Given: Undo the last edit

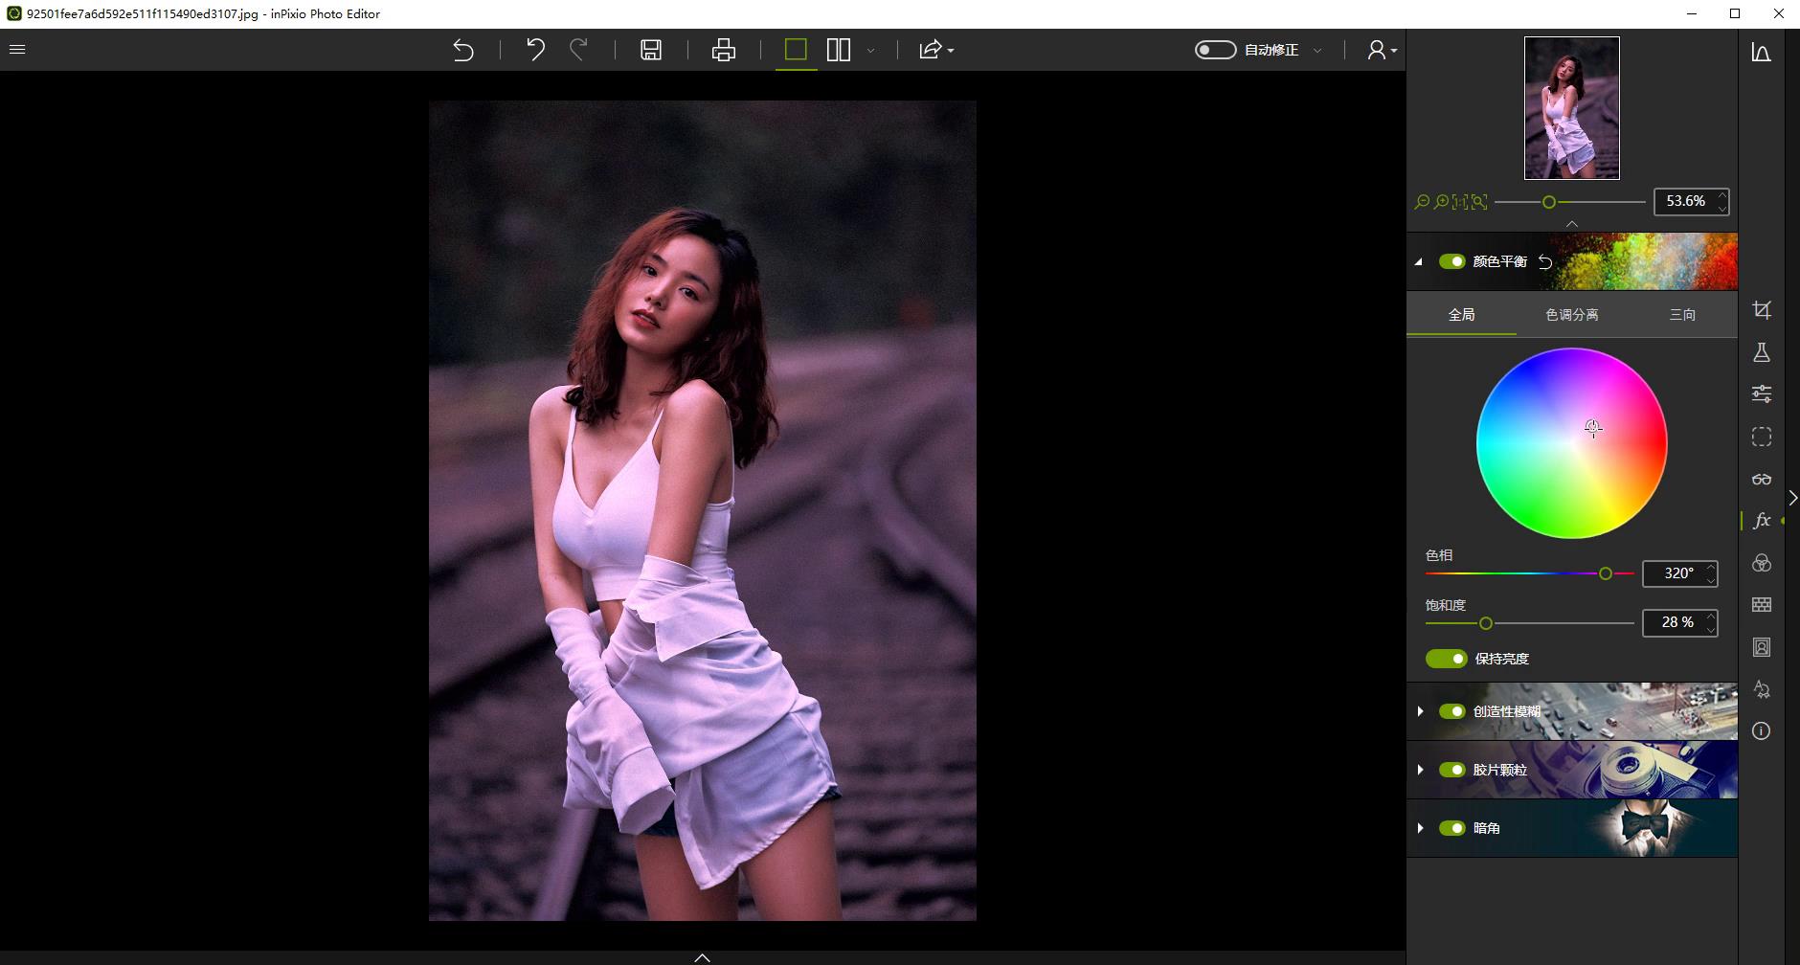Looking at the screenshot, I should 535,50.
